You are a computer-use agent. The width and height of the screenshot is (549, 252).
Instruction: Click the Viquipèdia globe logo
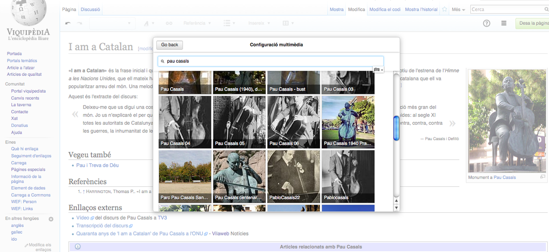28,13
